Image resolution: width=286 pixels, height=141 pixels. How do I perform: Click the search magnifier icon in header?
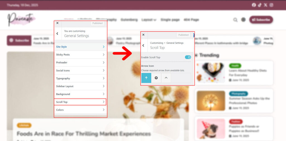coord(235,20)
